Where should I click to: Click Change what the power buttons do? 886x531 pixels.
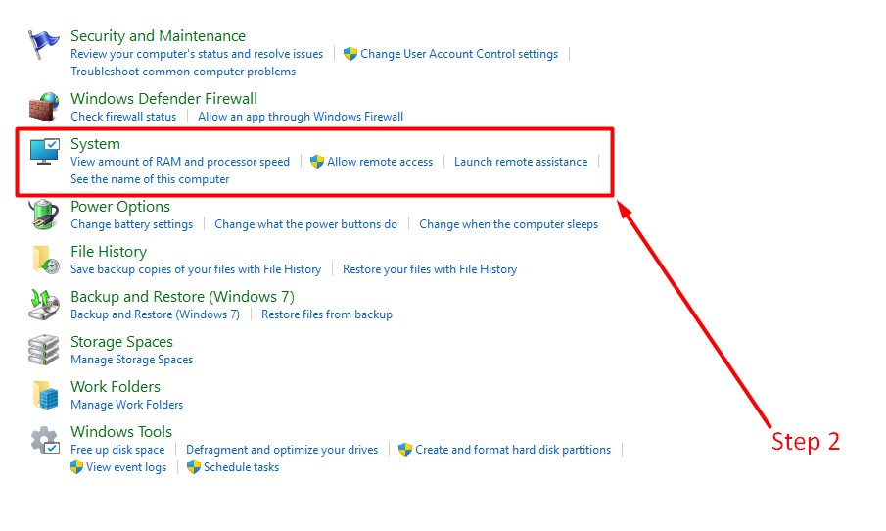[305, 224]
